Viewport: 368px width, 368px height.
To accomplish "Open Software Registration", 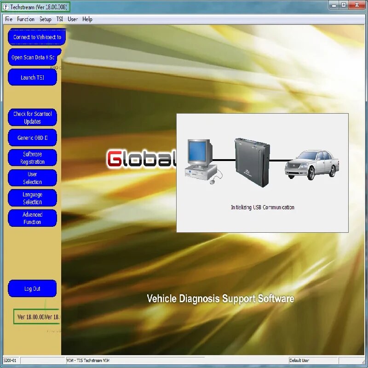I will (x=32, y=158).
